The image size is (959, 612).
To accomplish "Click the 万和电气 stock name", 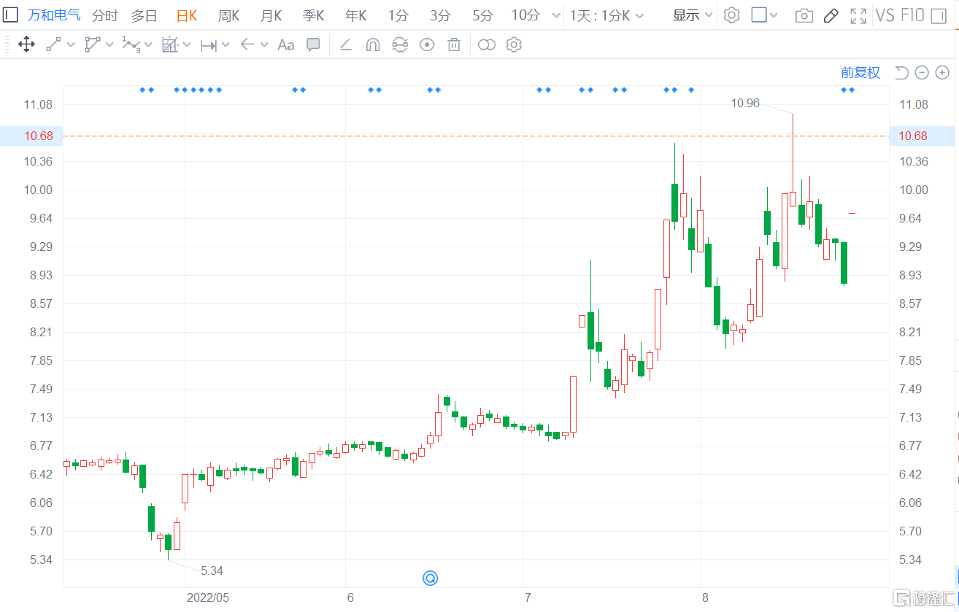I will pos(55,15).
